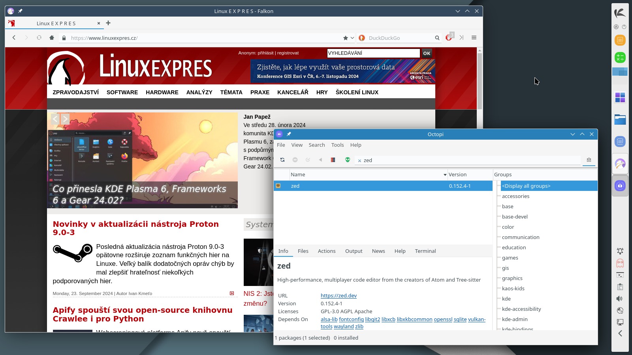Collapse system tray with the left chevron
632x355 pixels.
(620, 333)
